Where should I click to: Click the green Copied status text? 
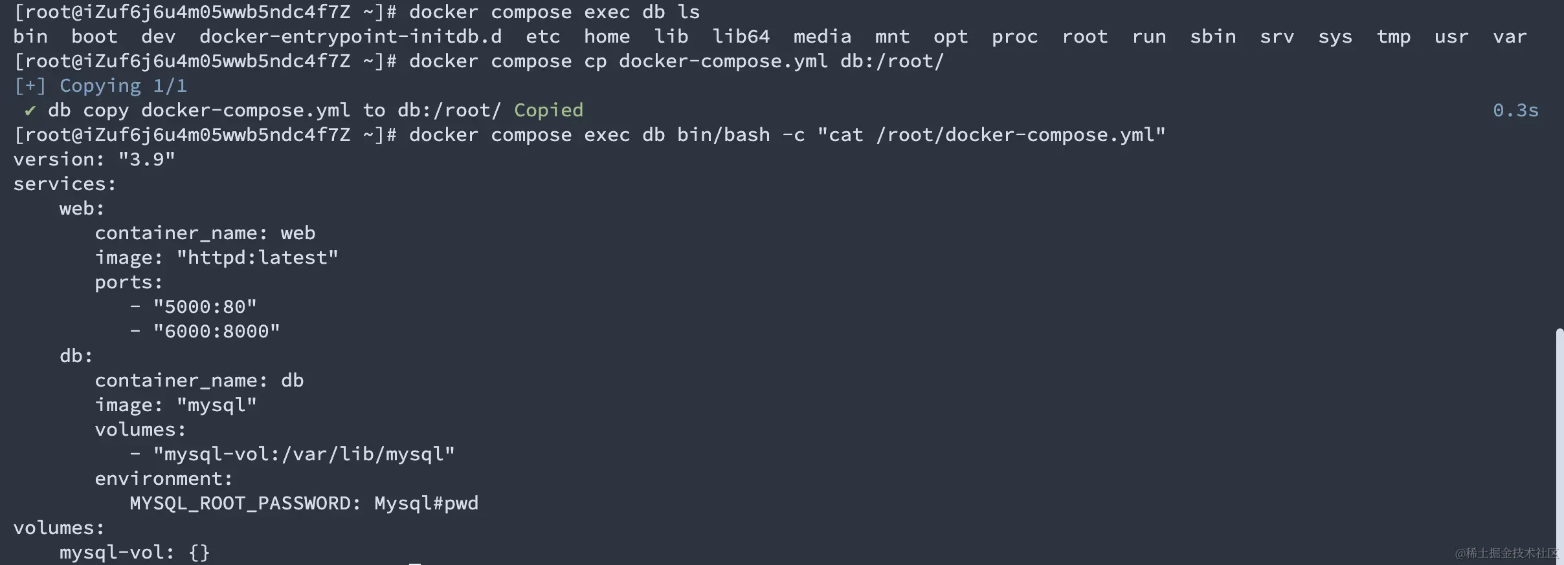548,111
